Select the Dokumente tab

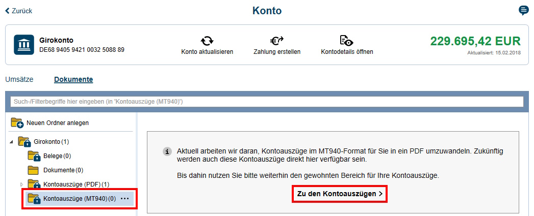(73, 79)
